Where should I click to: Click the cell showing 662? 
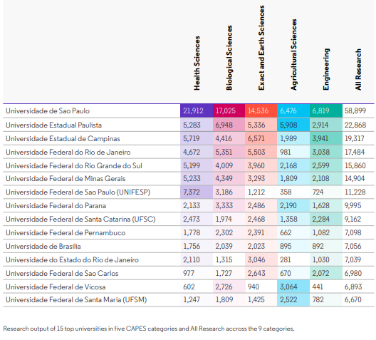pyautogui.click(x=293, y=232)
